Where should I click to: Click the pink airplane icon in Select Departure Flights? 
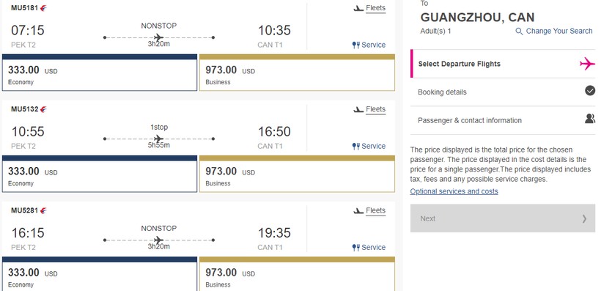[587, 64]
